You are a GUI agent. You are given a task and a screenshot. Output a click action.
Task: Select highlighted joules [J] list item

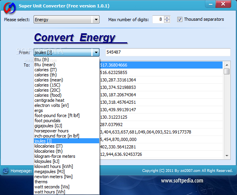[66, 141]
